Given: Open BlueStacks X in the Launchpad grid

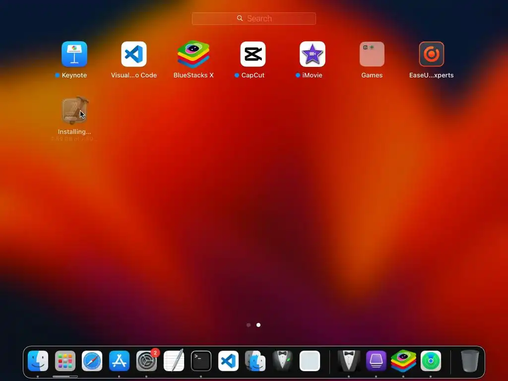Looking at the screenshot, I should [x=193, y=54].
